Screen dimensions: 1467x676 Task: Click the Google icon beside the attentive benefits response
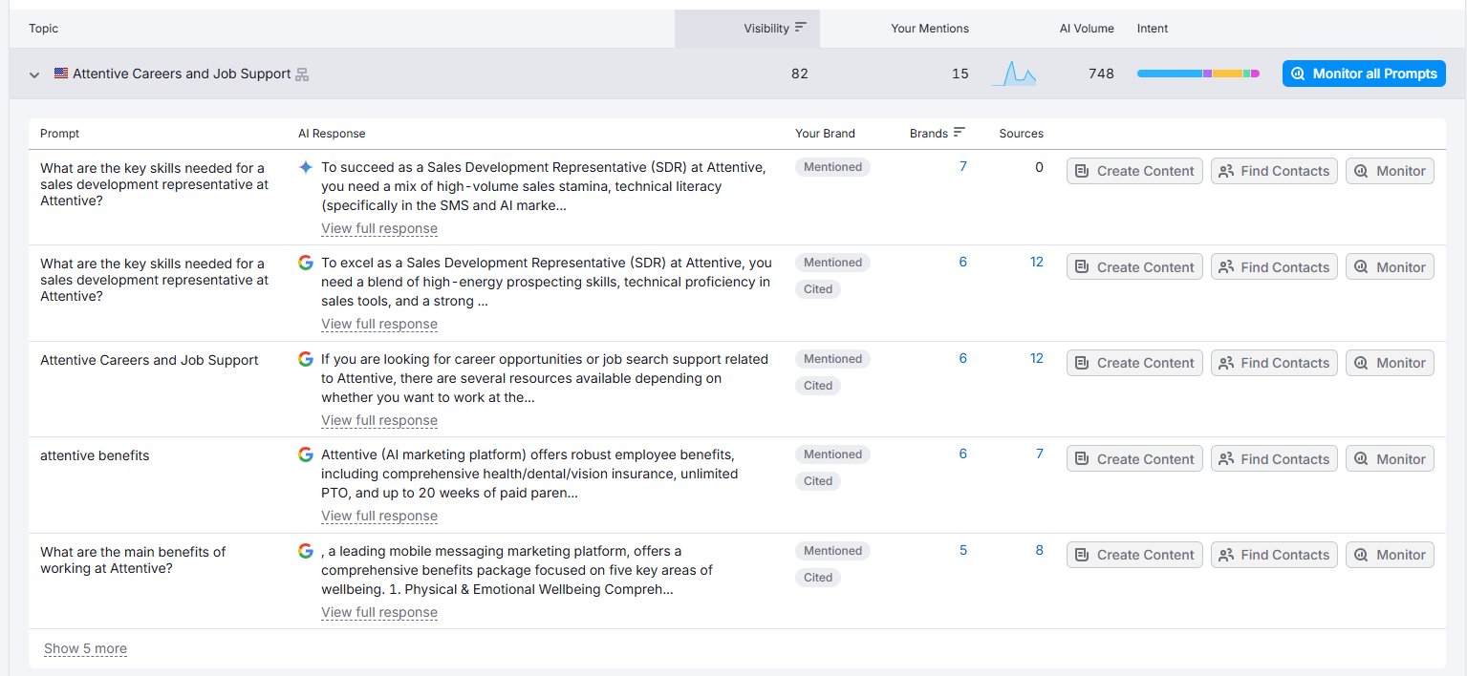306,454
